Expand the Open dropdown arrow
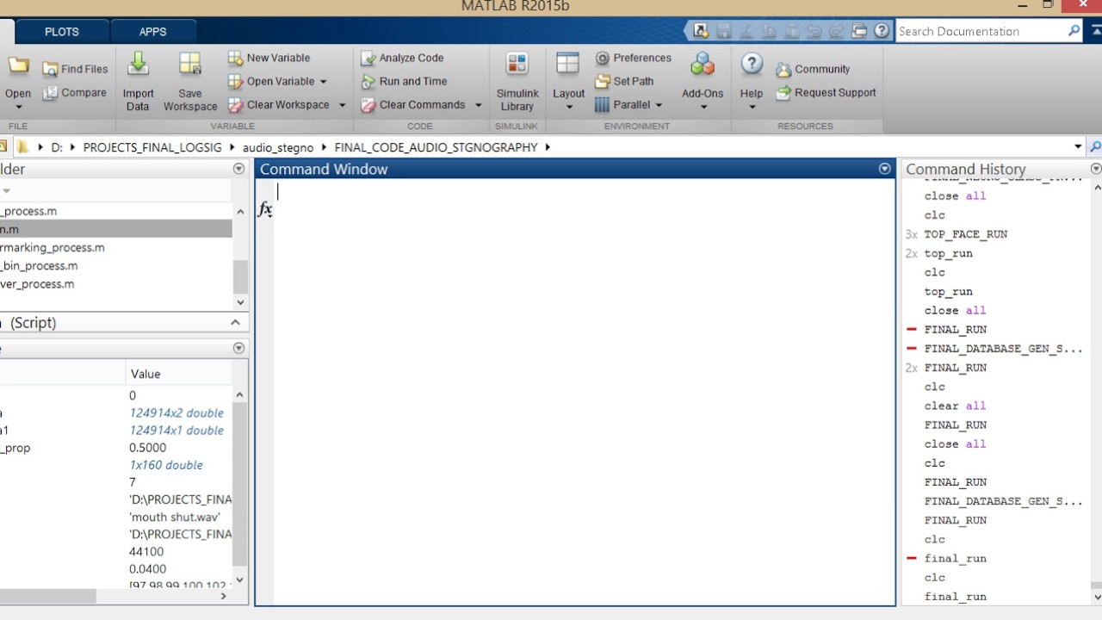The width and height of the screenshot is (1102, 620). pyautogui.click(x=18, y=108)
